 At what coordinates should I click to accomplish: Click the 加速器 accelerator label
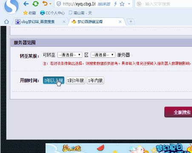coord(104,4)
